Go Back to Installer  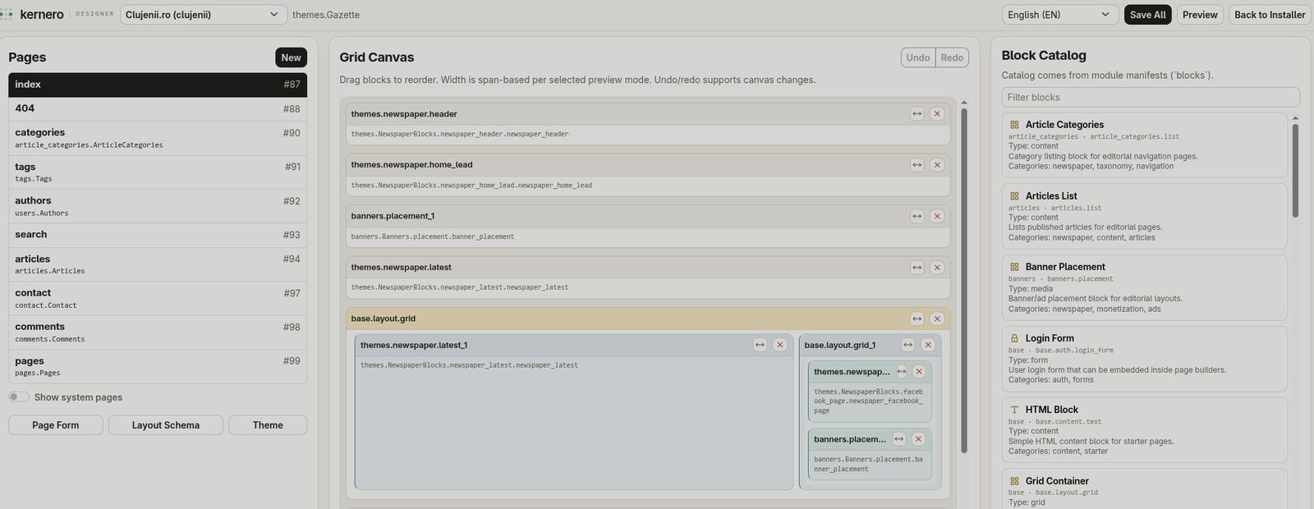(1270, 15)
